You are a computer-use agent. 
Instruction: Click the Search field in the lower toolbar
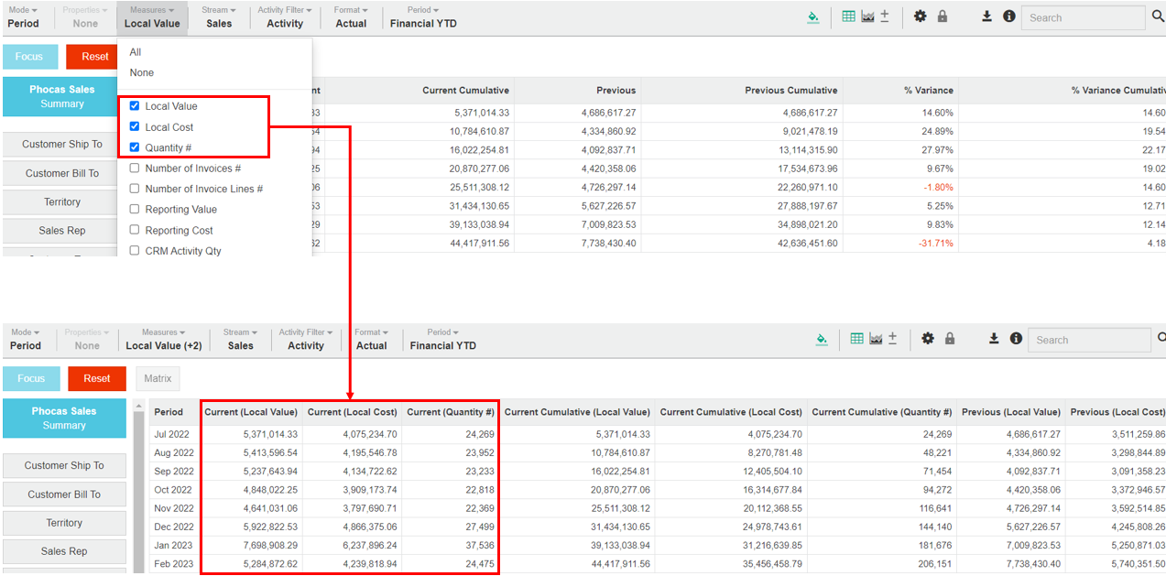[x=1088, y=340]
